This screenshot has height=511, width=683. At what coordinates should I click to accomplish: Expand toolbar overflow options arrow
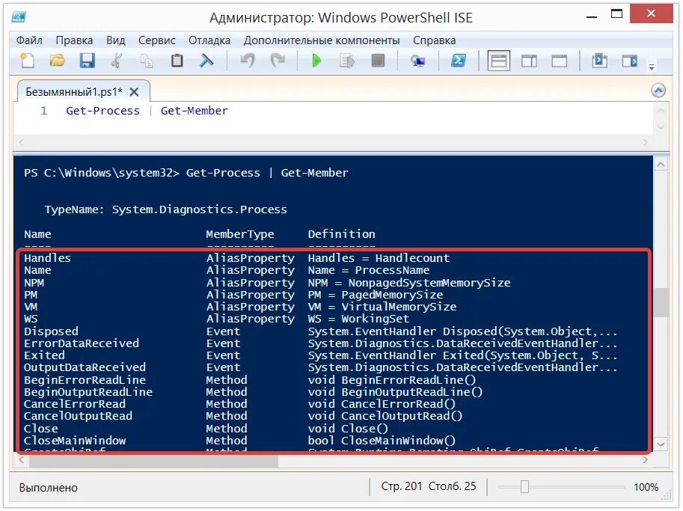click(x=652, y=67)
